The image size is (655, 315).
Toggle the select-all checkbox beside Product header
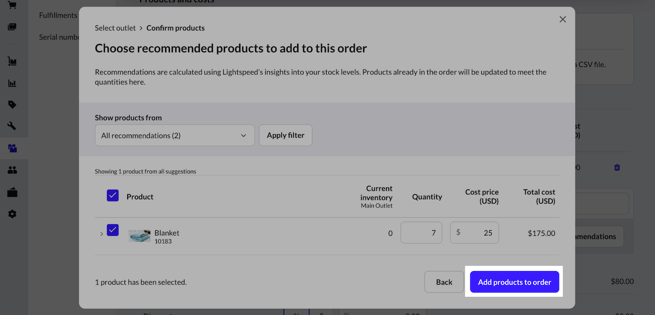tap(113, 196)
